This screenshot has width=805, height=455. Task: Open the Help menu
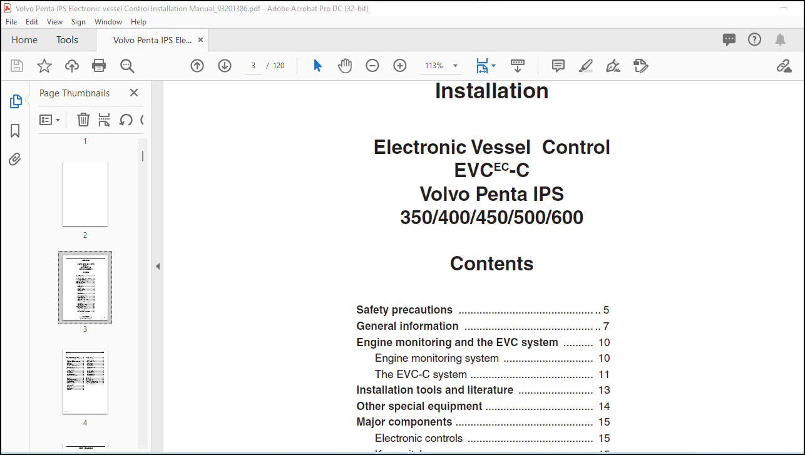(x=138, y=21)
